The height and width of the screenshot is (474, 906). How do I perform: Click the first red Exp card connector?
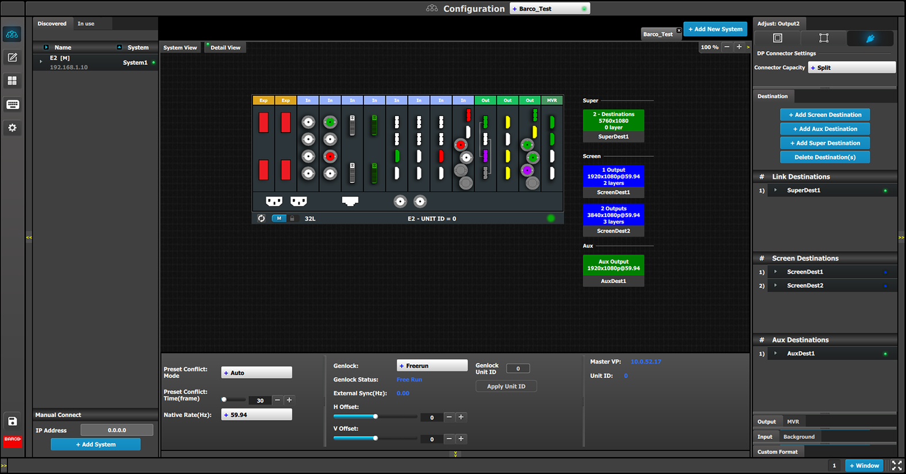(x=263, y=122)
